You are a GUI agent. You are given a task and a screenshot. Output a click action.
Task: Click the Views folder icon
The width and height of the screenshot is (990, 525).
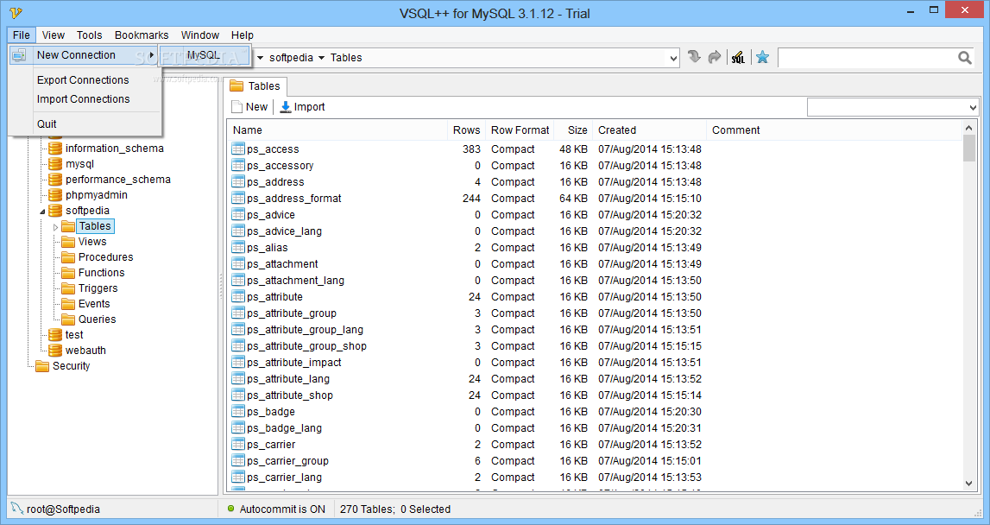(x=68, y=241)
